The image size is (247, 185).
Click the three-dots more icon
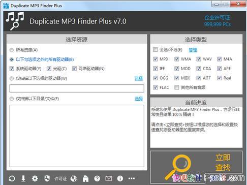pos(132,178)
